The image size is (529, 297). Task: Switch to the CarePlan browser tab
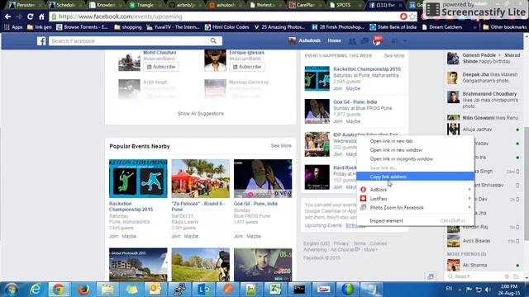point(306,5)
